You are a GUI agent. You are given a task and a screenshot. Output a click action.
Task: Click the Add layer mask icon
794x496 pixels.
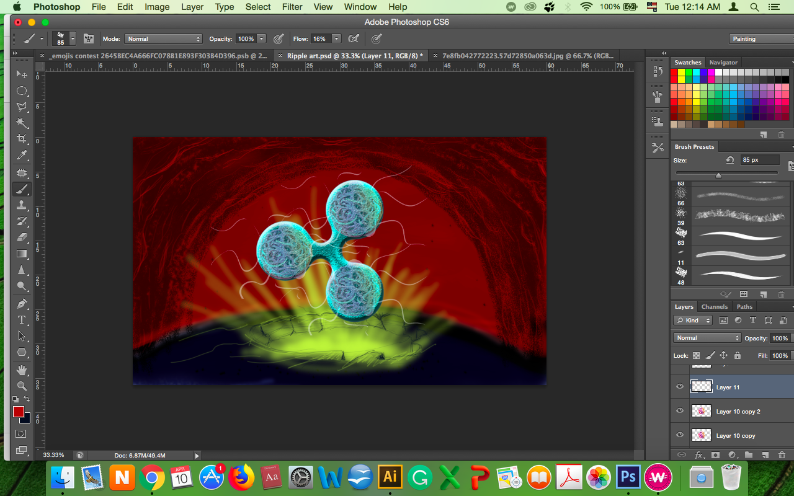[x=715, y=454]
